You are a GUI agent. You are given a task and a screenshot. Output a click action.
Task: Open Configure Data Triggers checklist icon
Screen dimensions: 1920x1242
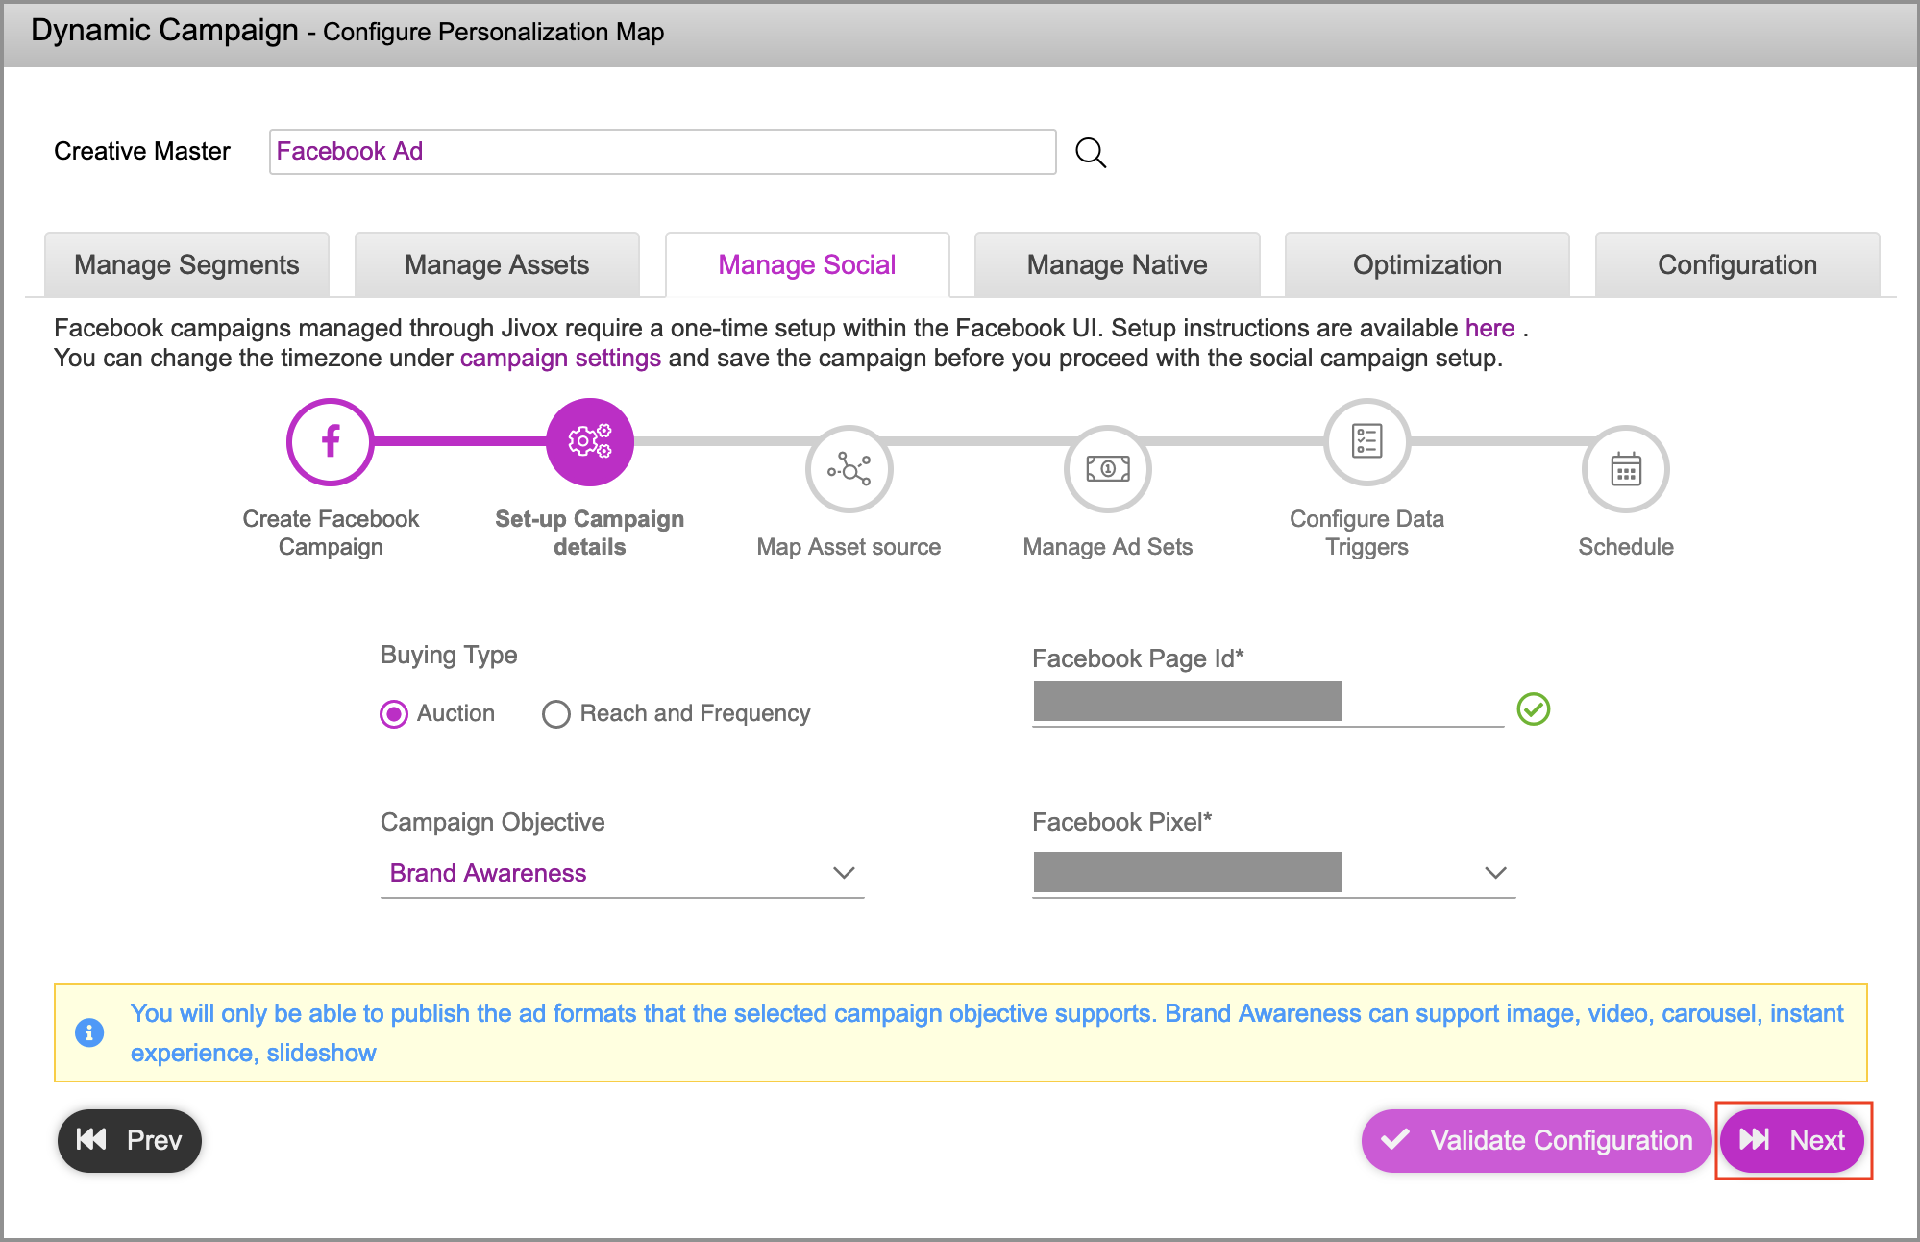[1366, 441]
